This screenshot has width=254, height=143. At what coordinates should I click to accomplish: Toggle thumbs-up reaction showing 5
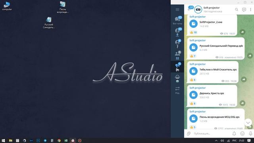[x=193, y=127]
